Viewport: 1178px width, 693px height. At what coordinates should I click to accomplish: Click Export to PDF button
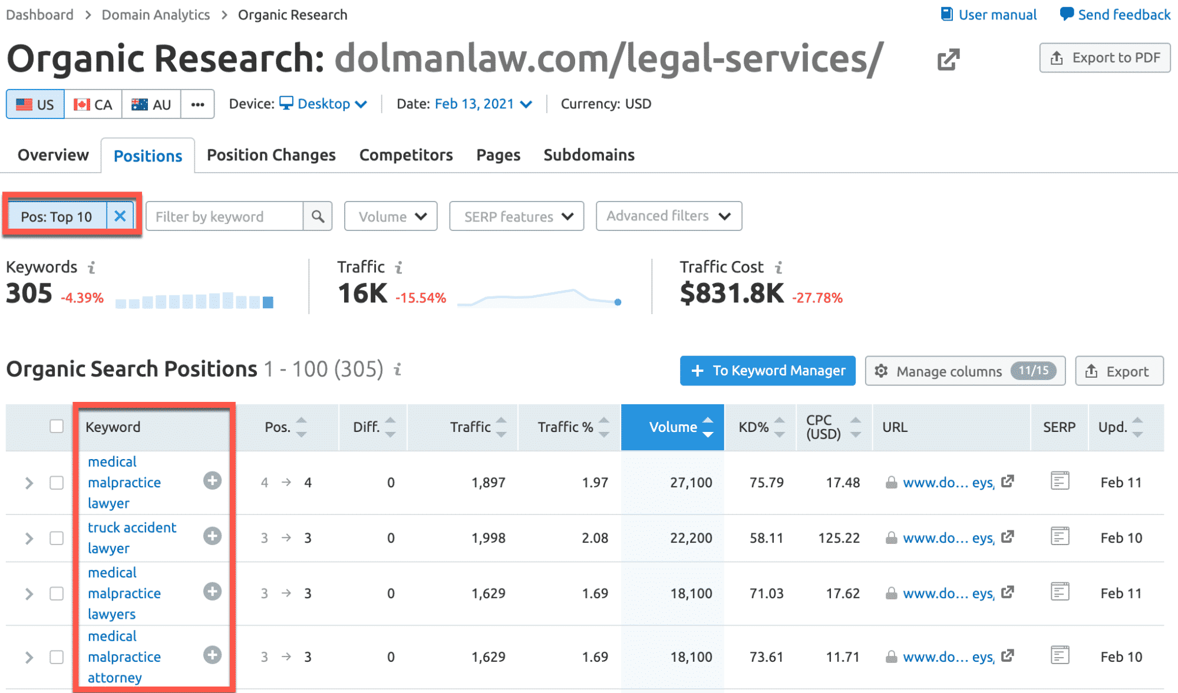click(x=1104, y=58)
